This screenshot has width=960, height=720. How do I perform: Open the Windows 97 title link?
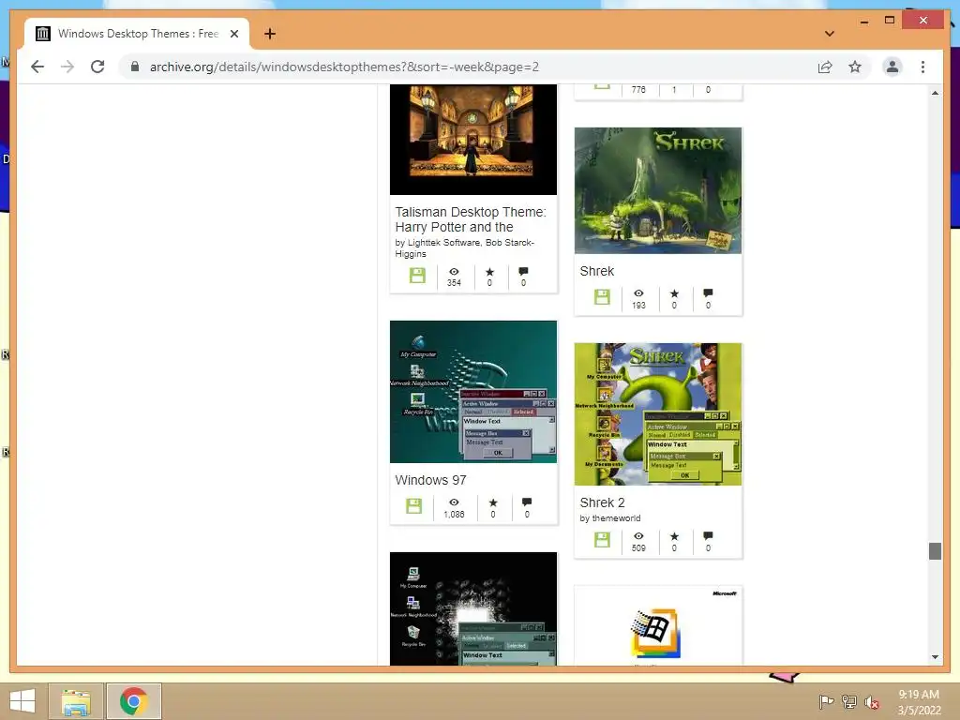point(430,480)
